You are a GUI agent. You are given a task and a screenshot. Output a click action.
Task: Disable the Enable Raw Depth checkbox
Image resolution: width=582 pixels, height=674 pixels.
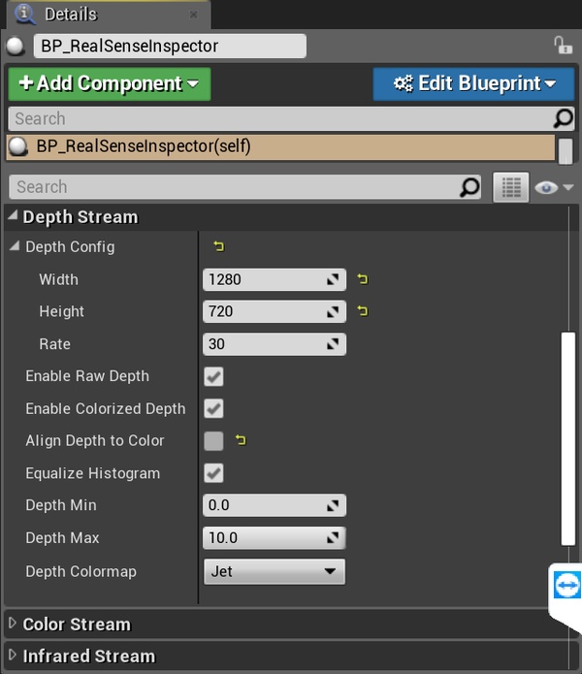(x=213, y=376)
